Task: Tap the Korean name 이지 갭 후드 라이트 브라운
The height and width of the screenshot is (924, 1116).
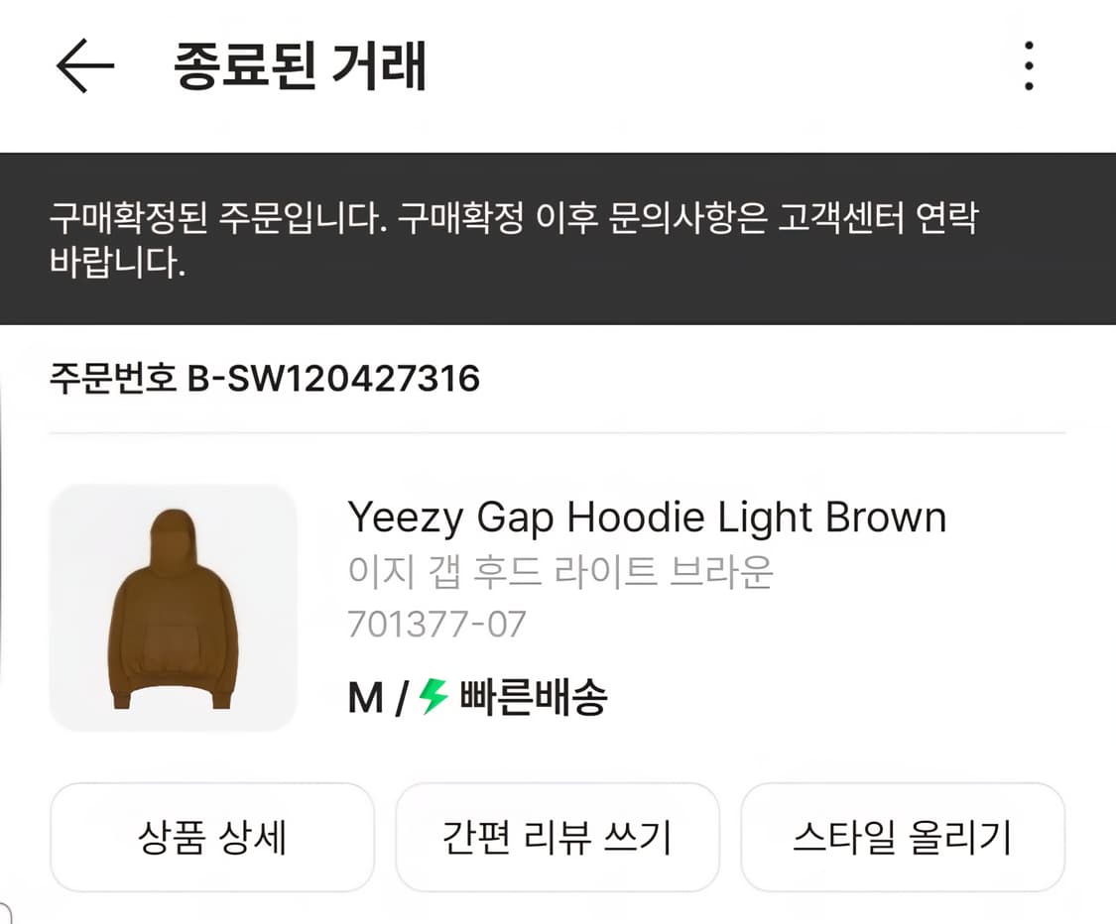Action: pos(560,572)
